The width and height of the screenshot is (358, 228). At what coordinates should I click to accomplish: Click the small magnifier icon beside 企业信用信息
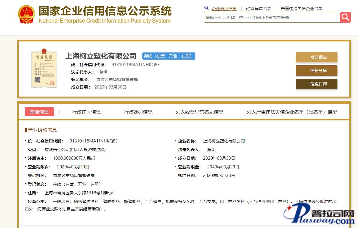(206, 8)
